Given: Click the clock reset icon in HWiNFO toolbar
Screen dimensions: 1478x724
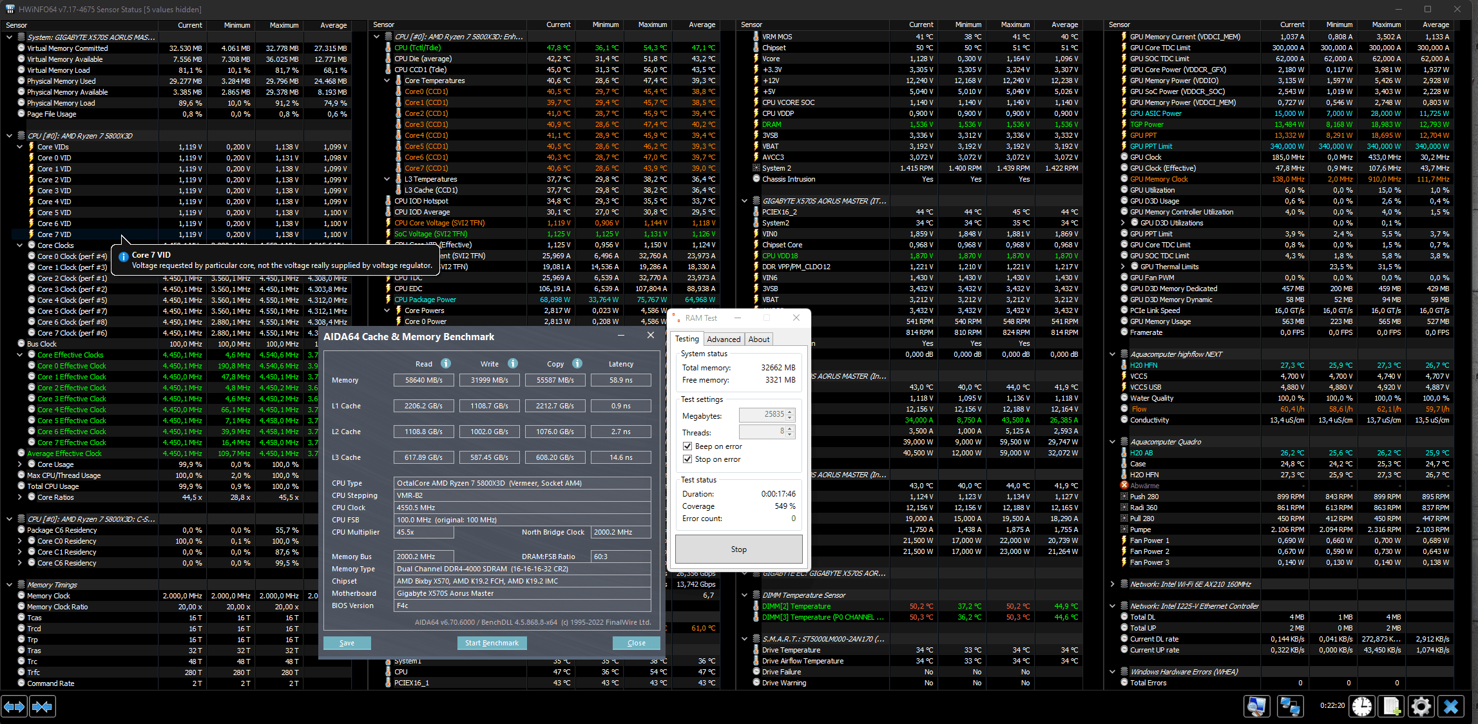Looking at the screenshot, I should coord(1362,707).
